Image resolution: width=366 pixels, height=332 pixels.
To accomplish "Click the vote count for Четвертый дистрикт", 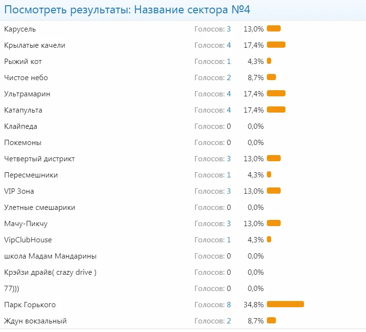I will click(229, 159).
